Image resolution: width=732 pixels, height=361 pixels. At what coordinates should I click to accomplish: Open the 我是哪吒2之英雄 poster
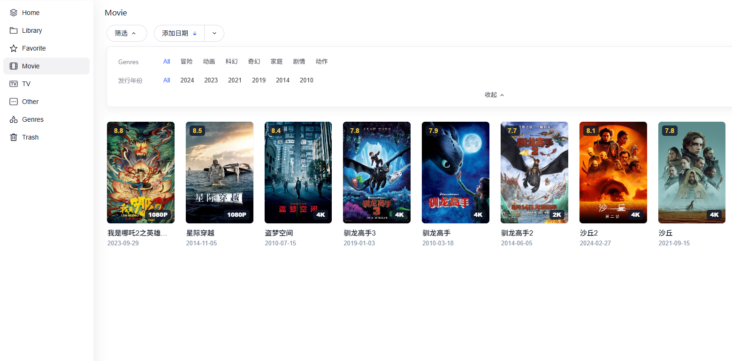pos(141,172)
